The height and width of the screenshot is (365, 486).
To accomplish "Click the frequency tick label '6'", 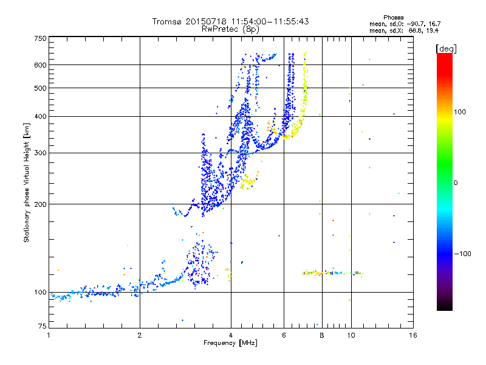I will [x=284, y=335].
